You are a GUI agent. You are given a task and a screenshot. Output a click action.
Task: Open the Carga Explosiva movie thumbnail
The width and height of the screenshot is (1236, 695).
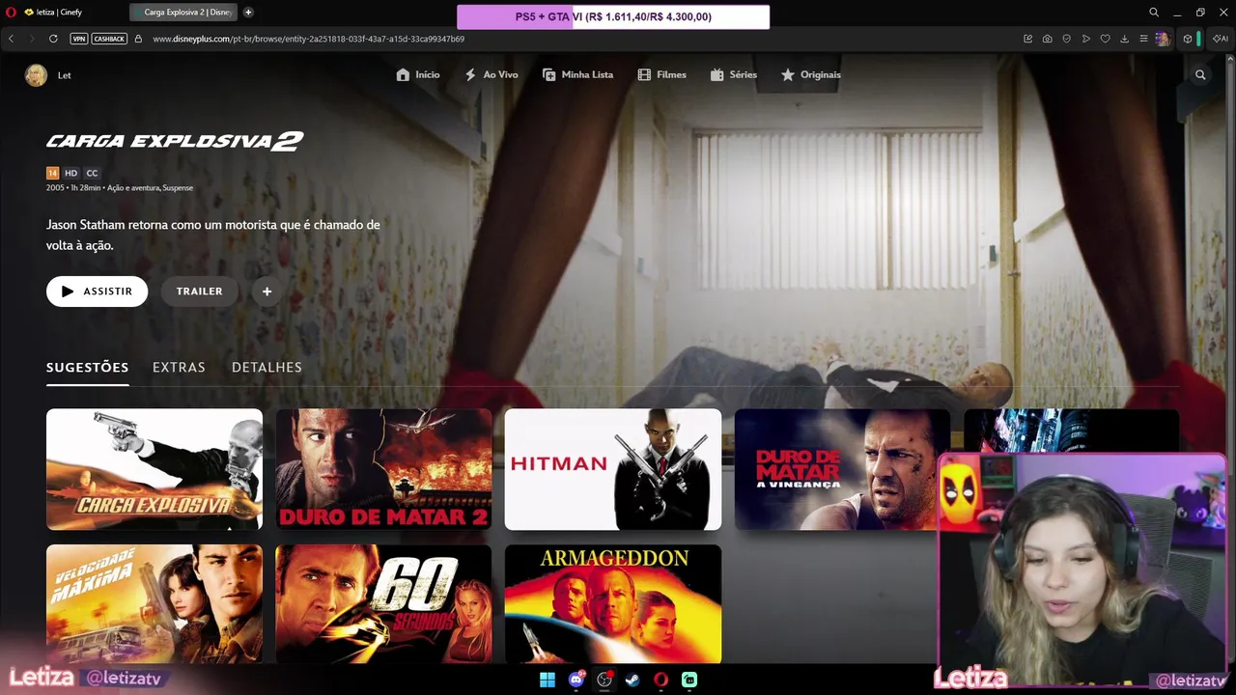click(154, 469)
